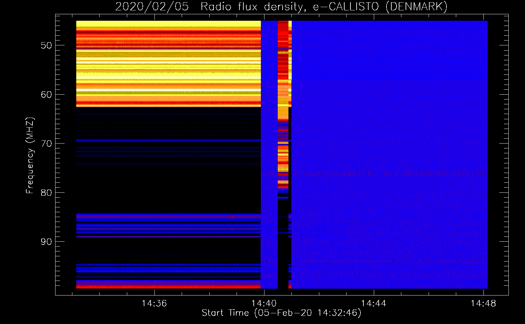Click the plot title with the date 2020/02/05

281,6
